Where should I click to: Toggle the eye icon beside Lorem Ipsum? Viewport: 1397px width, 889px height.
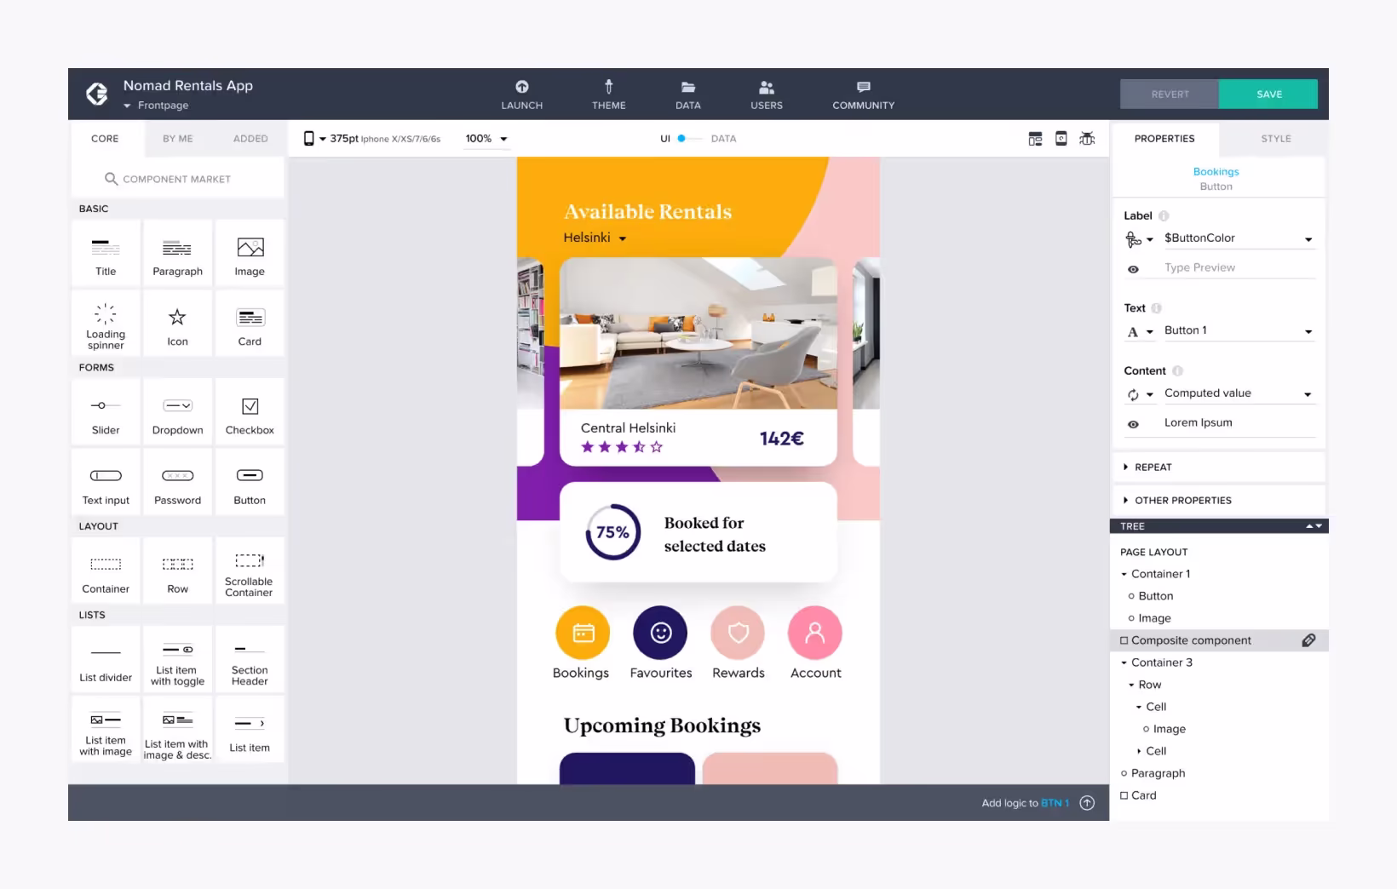[x=1133, y=424]
